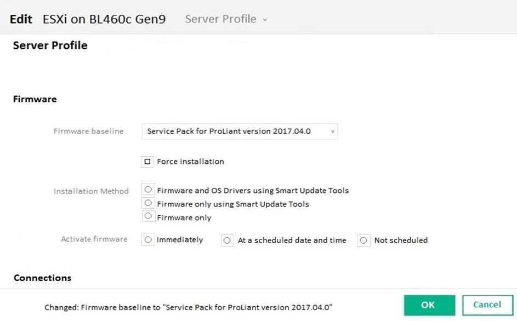The width and height of the screenshot is (517, 321).
Task: Click the Firmware section heading
Action: point(35,99)
